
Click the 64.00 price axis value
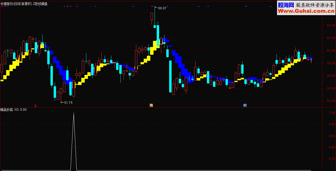tap(331, 25)
